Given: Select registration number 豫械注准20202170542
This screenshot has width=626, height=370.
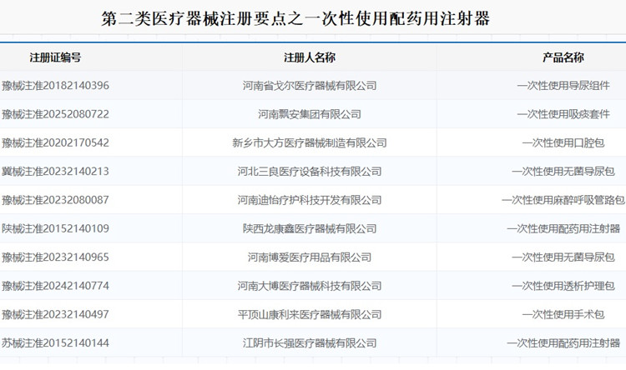Looking at the screenshot, I should coord(55,142).
